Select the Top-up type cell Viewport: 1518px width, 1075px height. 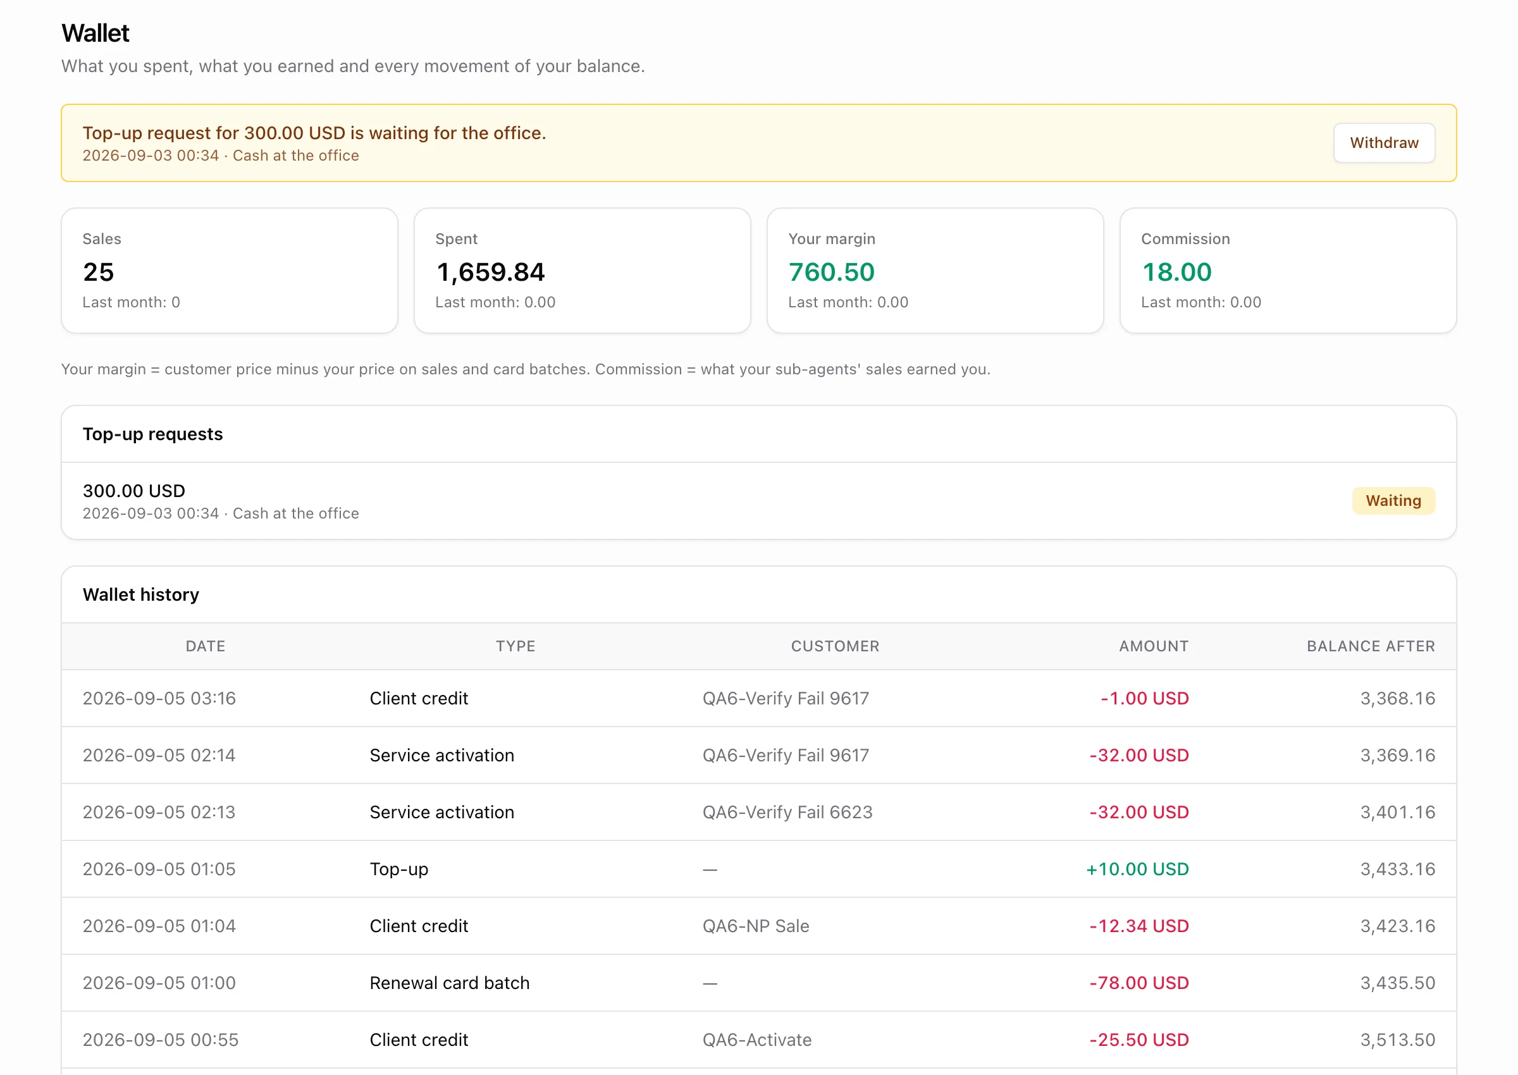click(399, 869)
